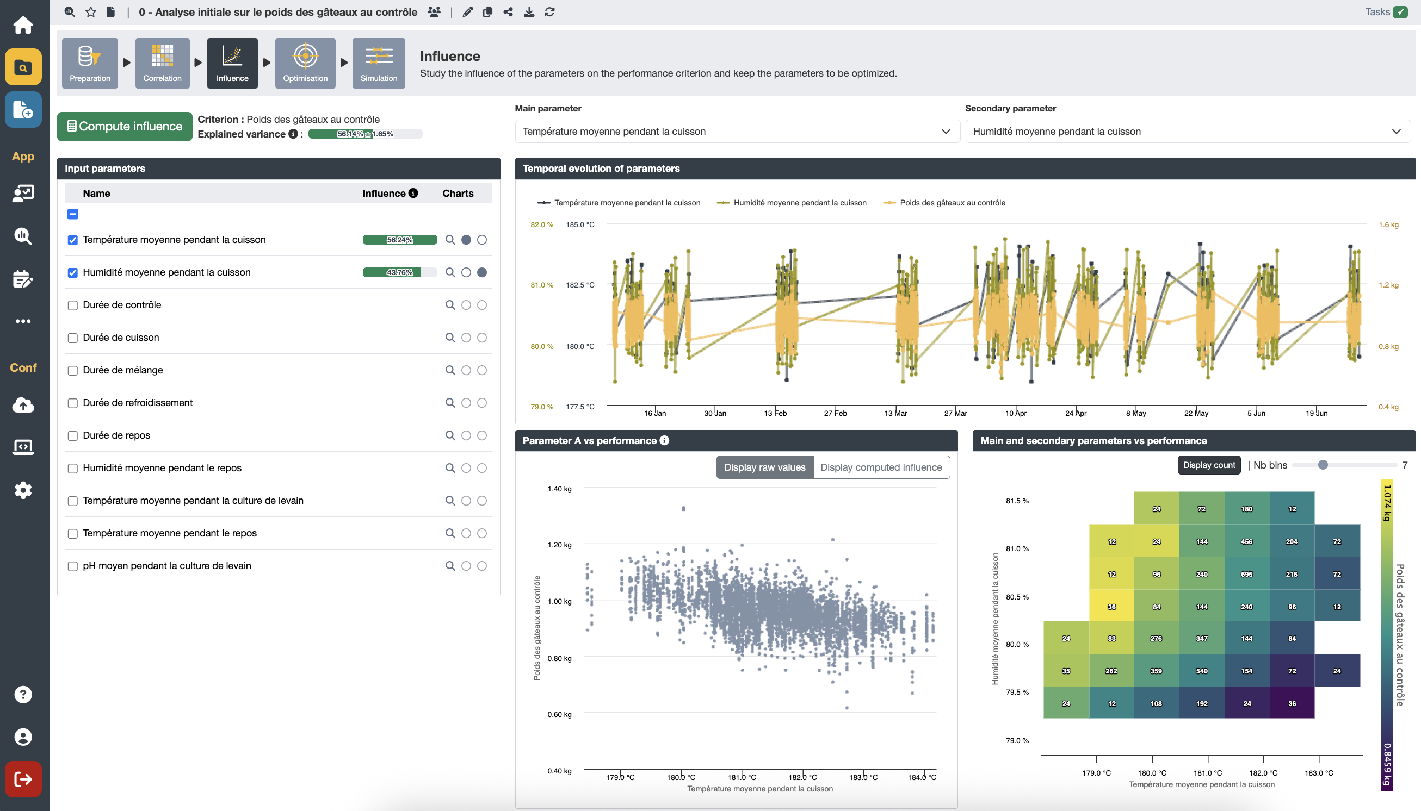Click magnifier for Durée de contrôle row

tap(450, 305)
